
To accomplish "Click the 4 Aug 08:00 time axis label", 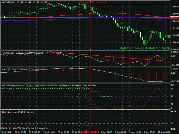I will point(121,132).
